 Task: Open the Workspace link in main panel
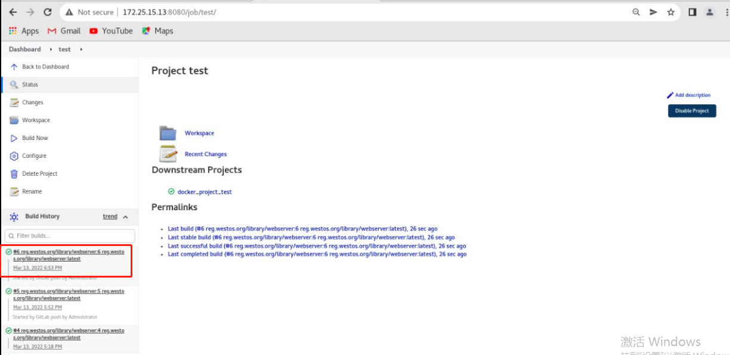199,133
